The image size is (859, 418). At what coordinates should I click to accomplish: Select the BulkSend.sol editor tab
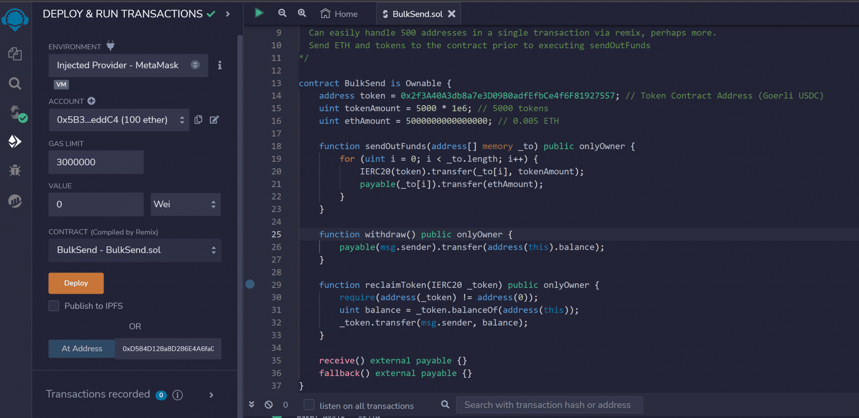pyautogui.click(x=417, y=14)
